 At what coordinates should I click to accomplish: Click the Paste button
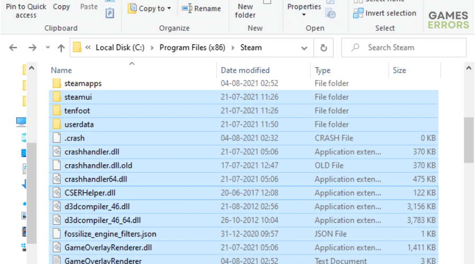click(x=89, y=7)
